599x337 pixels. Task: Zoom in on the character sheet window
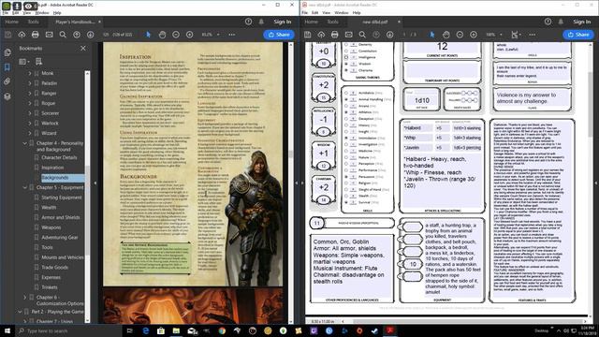point(474,35)
